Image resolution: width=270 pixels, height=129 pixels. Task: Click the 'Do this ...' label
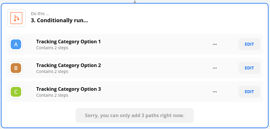[40, 14]
